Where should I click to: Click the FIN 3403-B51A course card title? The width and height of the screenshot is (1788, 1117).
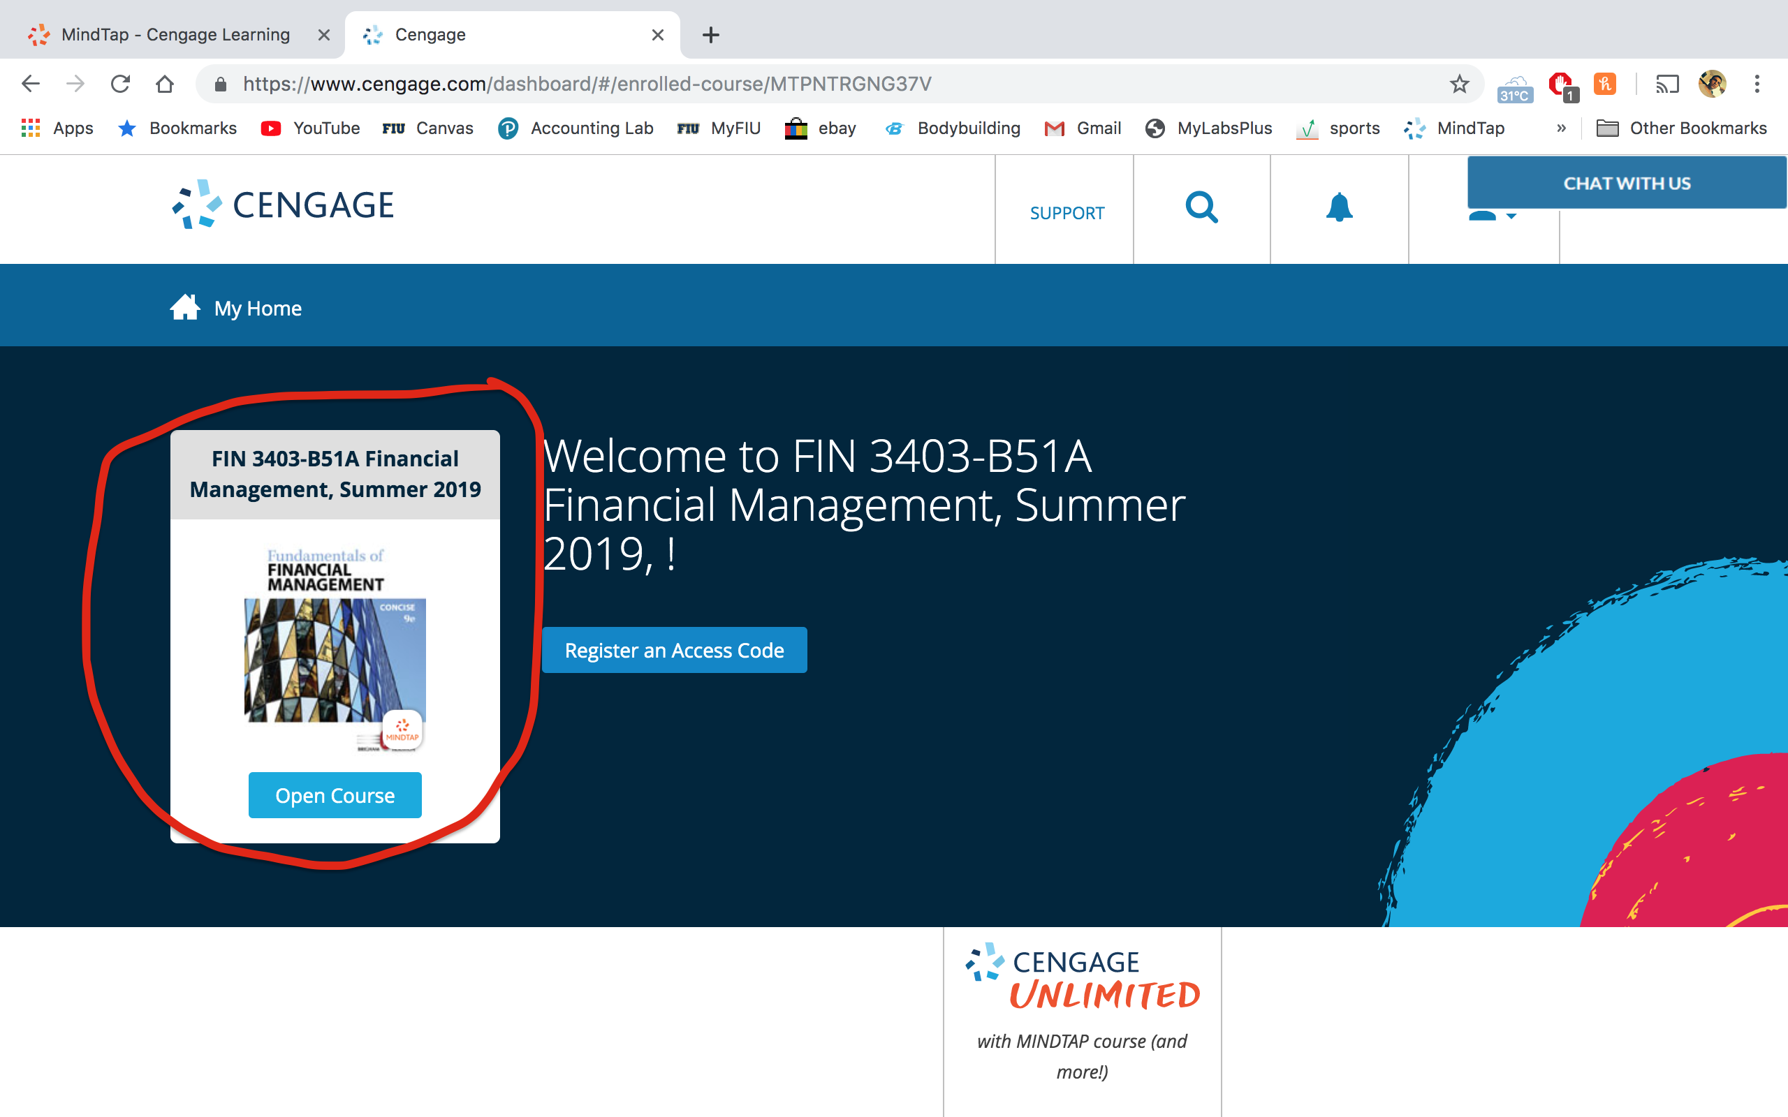(x=335, y=474)
